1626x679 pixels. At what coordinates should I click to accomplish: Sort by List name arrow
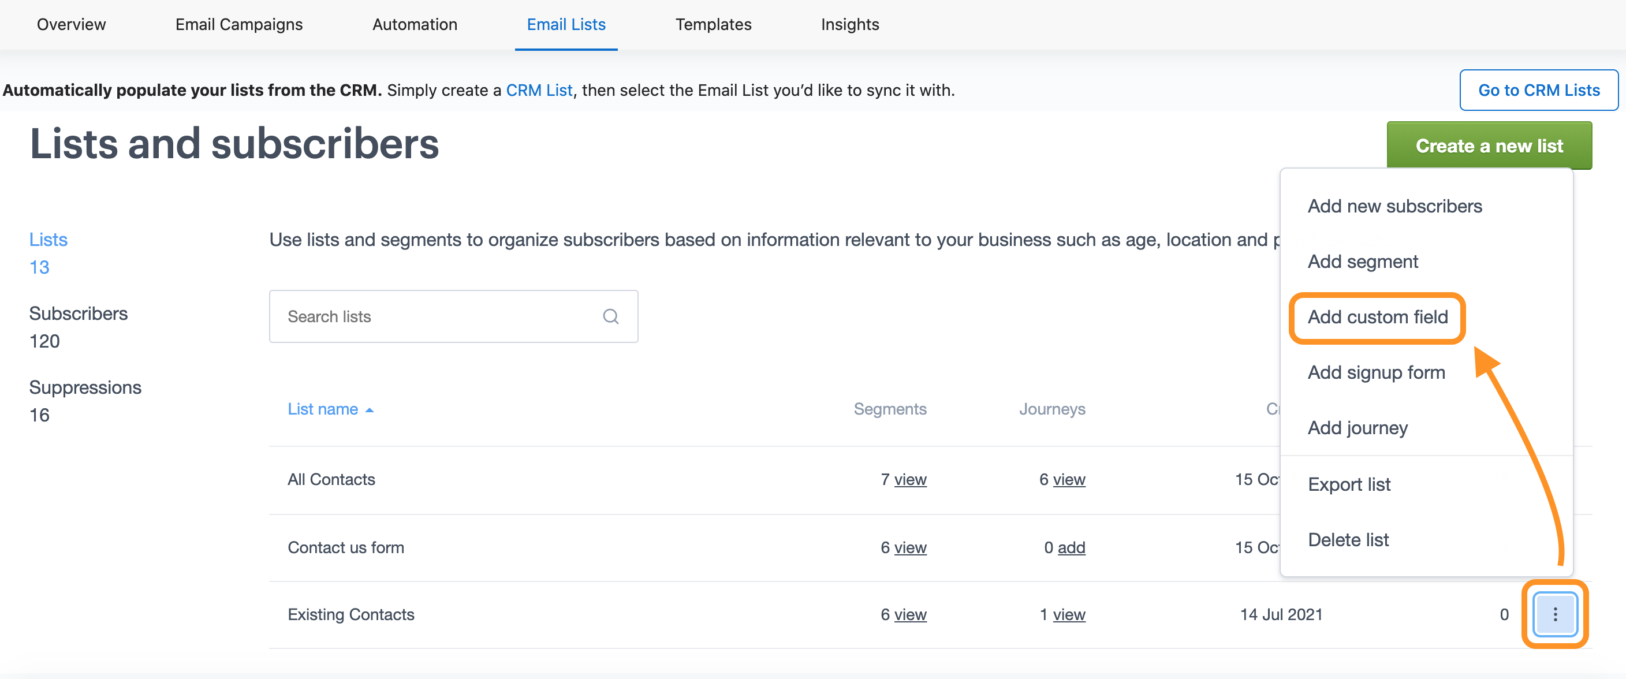pyautogui.click(x=370, y=410)
